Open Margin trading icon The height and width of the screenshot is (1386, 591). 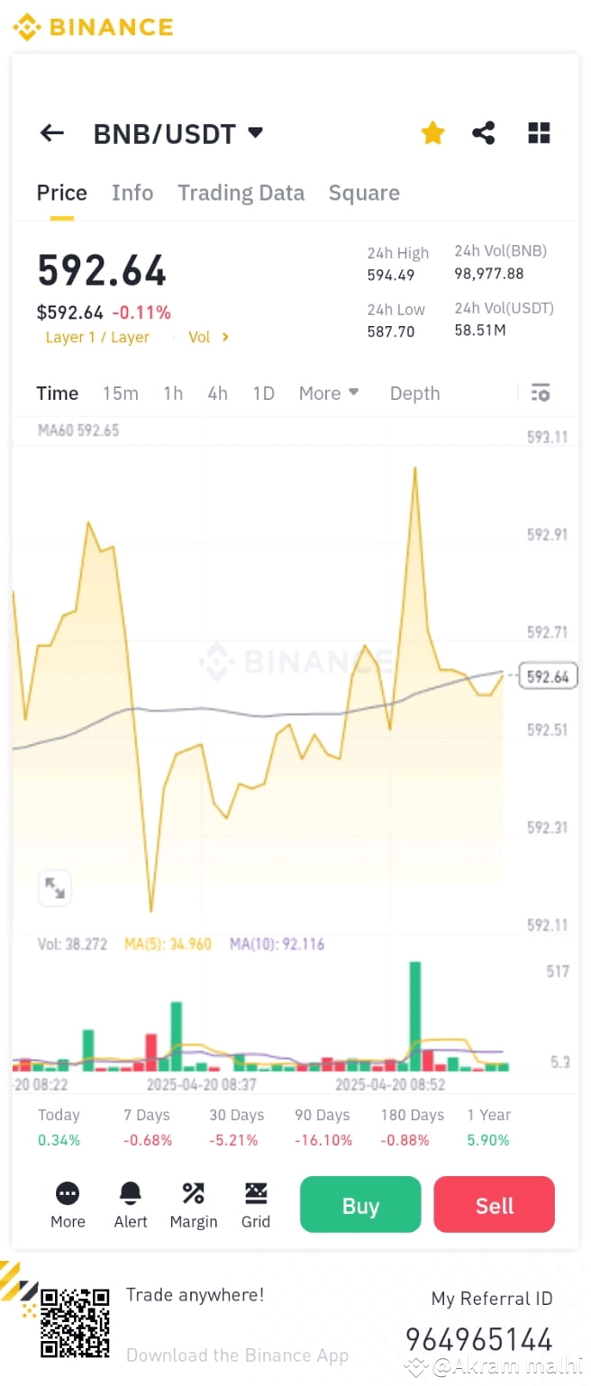(x=193, y=1193)
